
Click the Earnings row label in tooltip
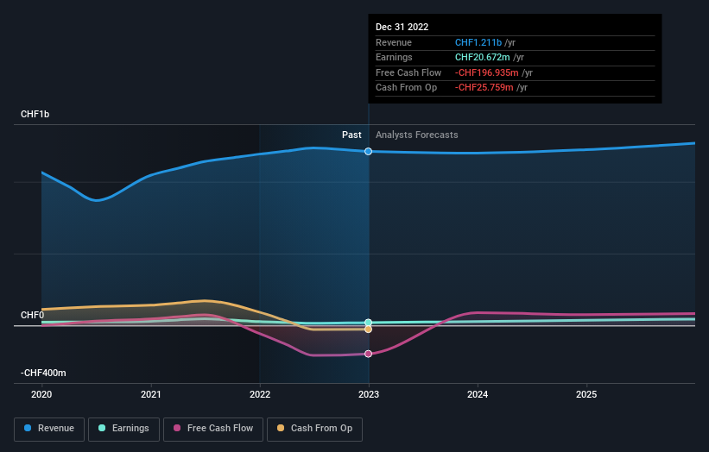pos(394,57)
